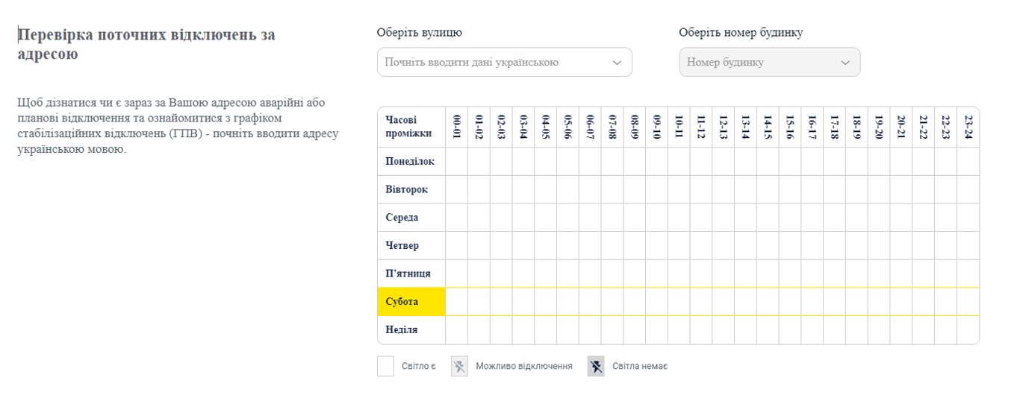Click the white 'Світло є' legend swatch
Screen dimensions: 1020x395
(x=385, y=367)
